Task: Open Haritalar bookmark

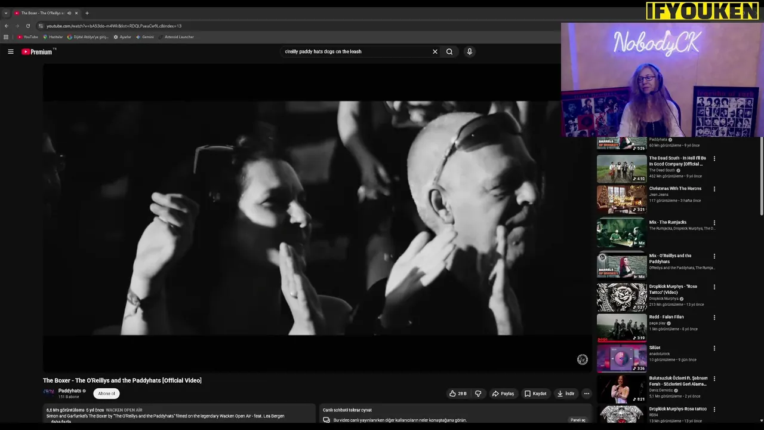Action: pyautogui.click(x=53, y=37)
